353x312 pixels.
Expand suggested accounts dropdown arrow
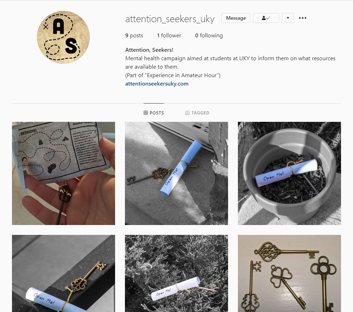point(288,18)
